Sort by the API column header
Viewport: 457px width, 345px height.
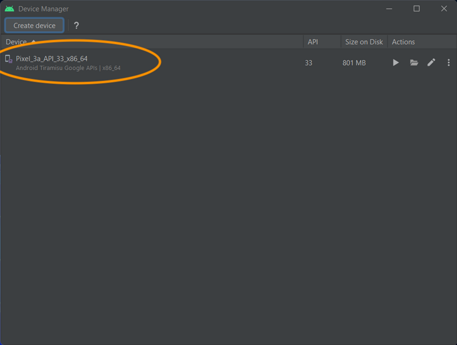(322, 42)
